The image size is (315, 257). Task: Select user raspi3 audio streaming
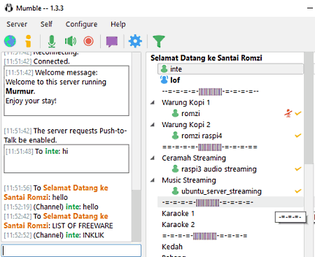[219, 169]
